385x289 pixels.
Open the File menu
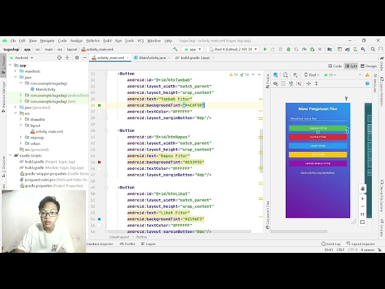pos(13,41)
